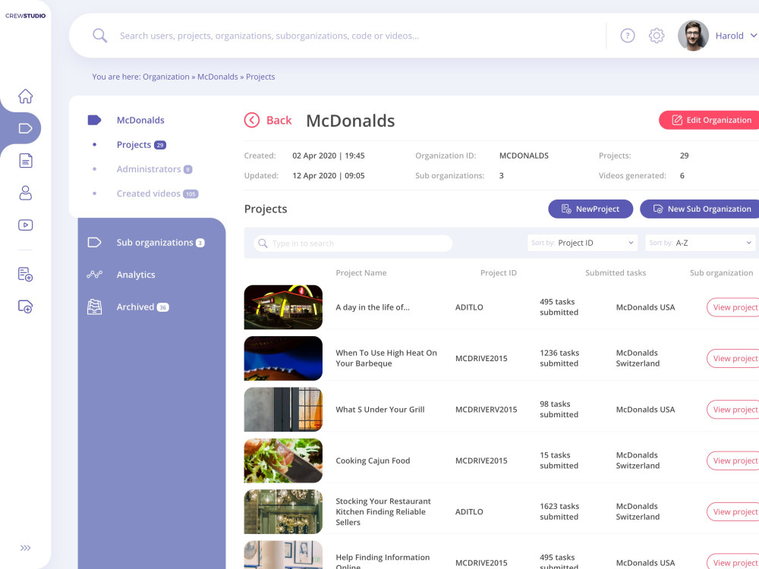
Task: Click Submitted tasks column header
Action: (616, 273)
